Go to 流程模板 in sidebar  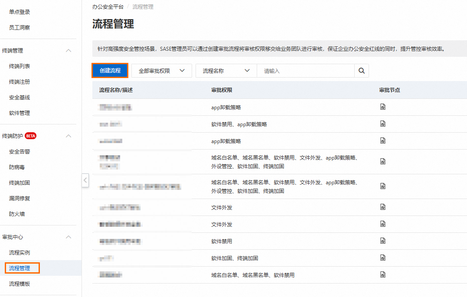[x=20, y=284]
